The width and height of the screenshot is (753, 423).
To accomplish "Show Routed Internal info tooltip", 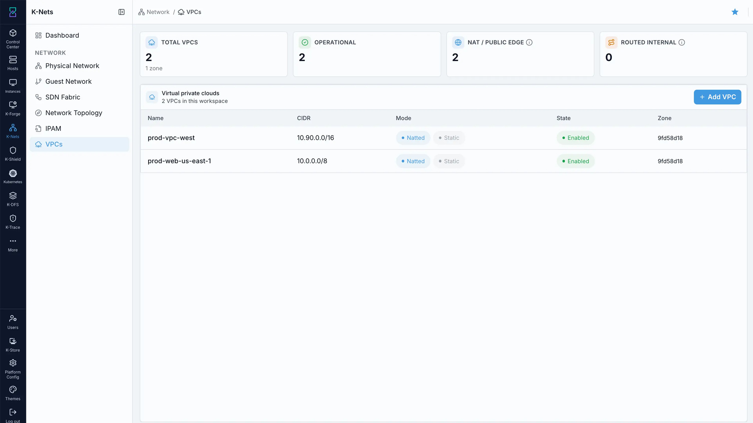I will (682, 42).
